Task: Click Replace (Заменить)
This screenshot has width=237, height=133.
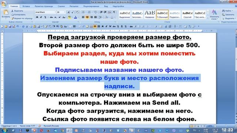Action: (x=228, y=15)
